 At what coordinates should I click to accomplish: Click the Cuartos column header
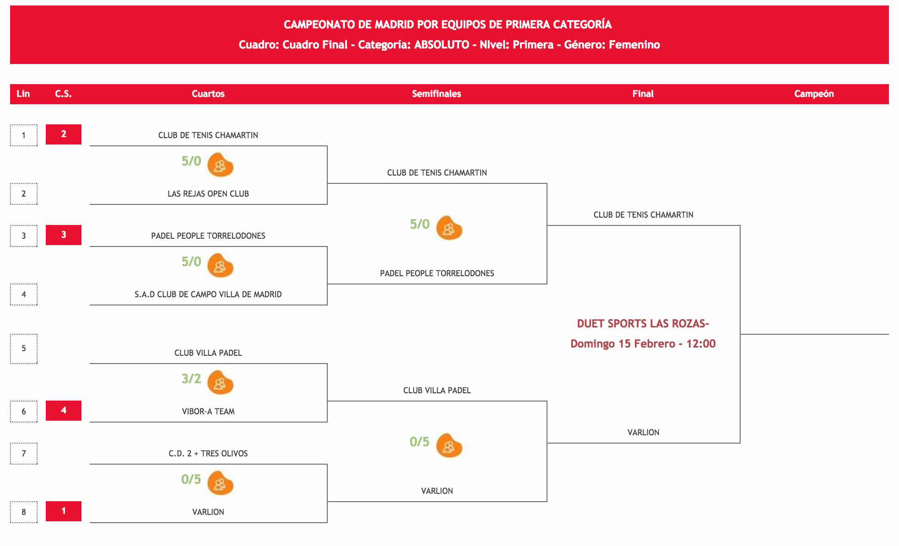pos(208,94)
